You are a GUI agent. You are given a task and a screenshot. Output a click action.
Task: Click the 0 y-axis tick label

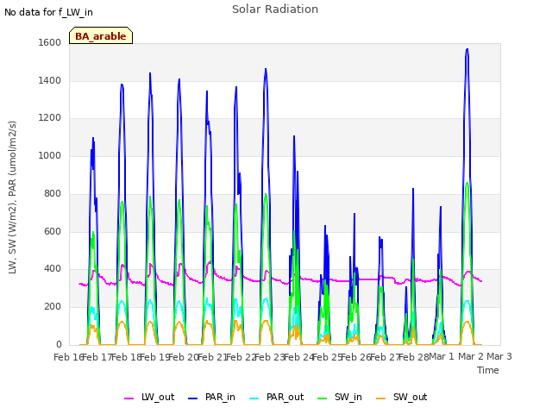coord(59,344)
